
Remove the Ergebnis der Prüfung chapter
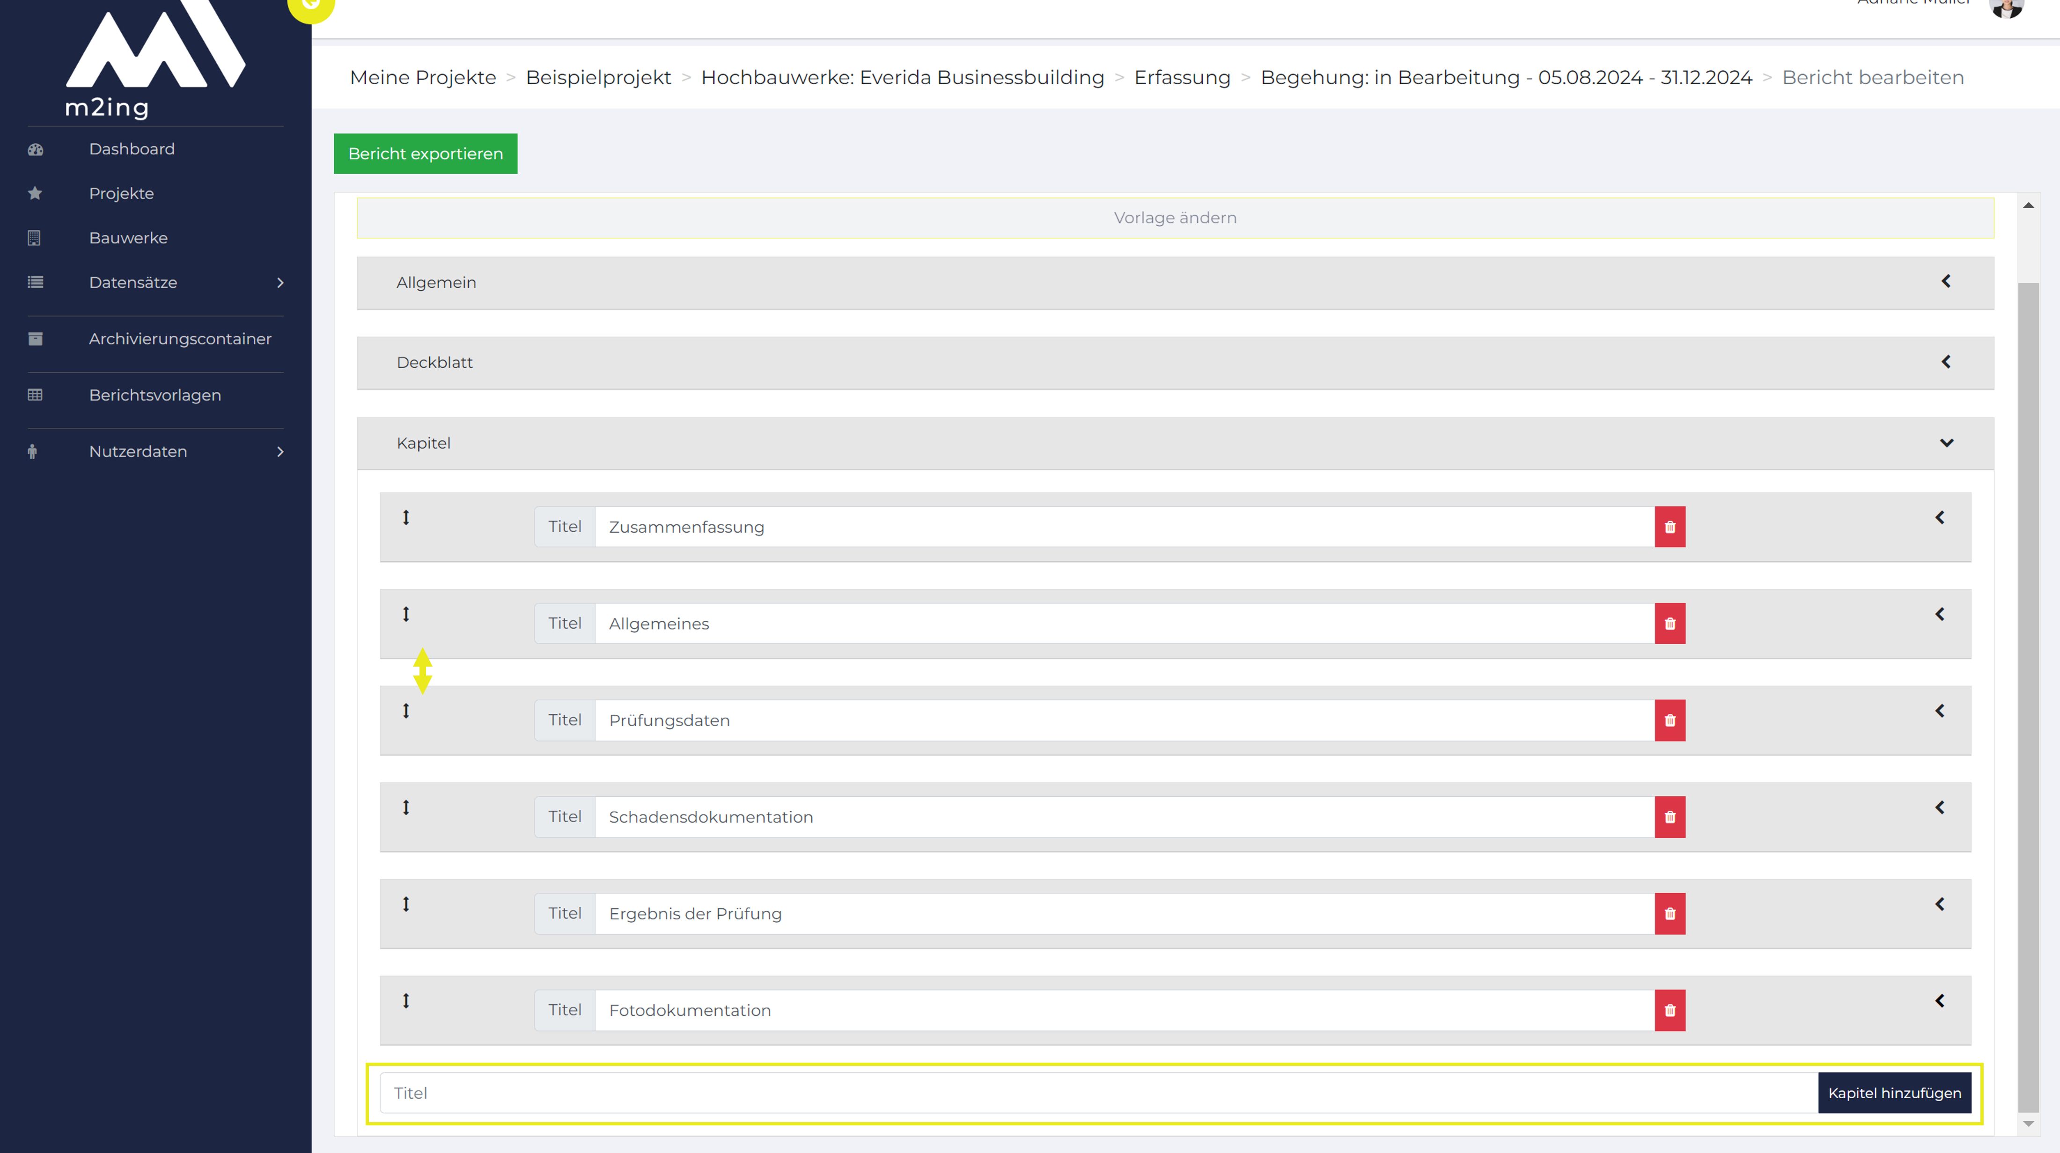[x=1670, y=914]
